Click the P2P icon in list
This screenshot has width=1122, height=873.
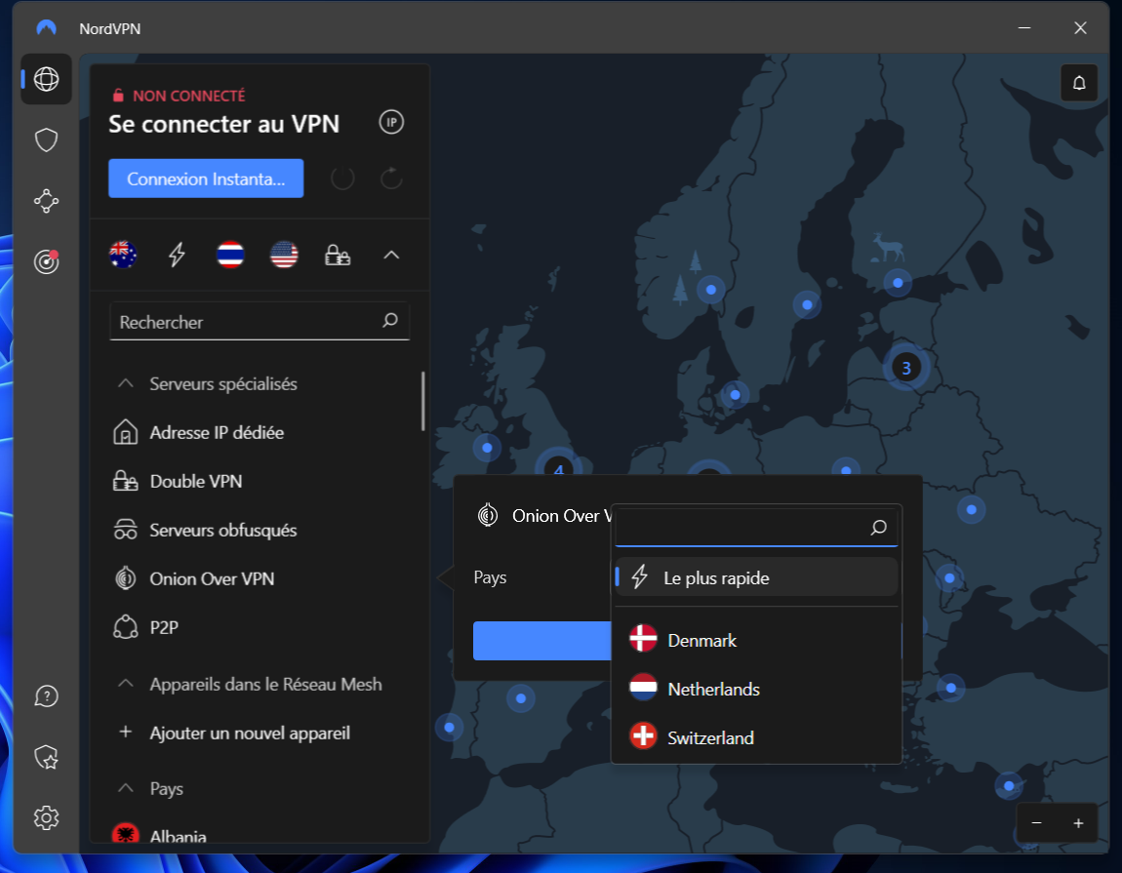pyautogui.click(x=125, y=627)
